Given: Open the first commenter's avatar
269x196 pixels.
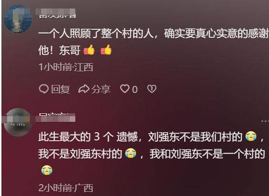Looking at the screenshot, I should tap(18, 19).
